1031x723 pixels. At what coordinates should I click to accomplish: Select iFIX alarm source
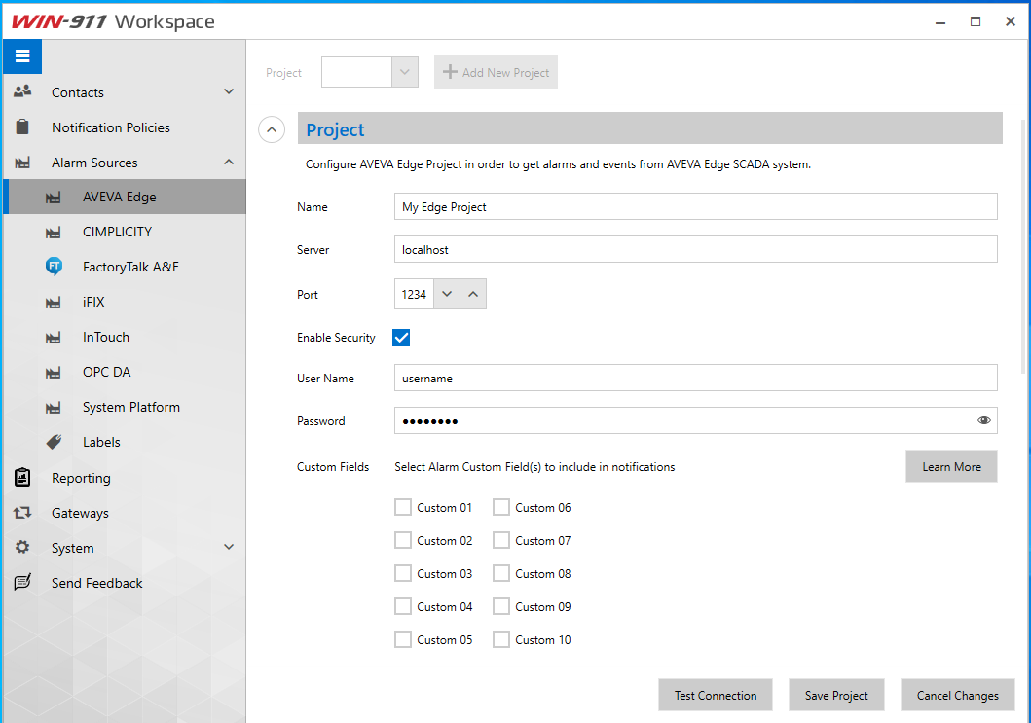tap(125, 302)
